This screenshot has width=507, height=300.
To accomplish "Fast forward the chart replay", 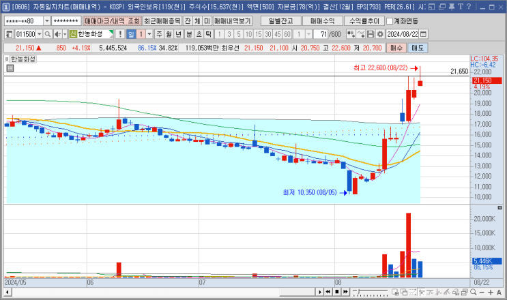I will [345, 292].
